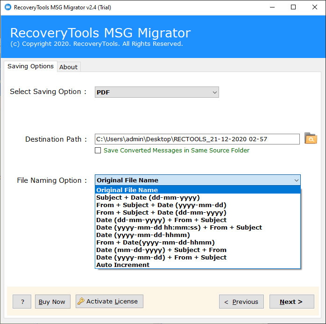Select Date (dd-mm-yyyy) + From + Subject
326x324 pixels.
pyautogui.click(x=198, y=220)
